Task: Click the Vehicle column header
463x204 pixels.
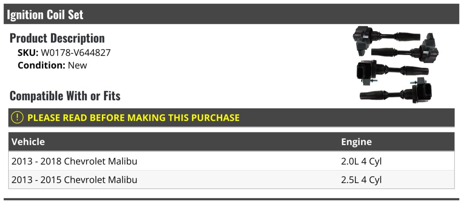Action: pos(28,142)
